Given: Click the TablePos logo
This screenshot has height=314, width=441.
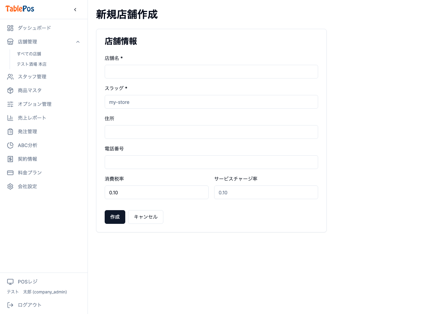Looking at the screenshot, I should pyautogui.click(x=20, y=9).
